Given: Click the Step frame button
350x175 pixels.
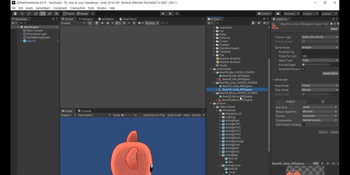Looking at the screenshot, I should tap(177, 14).
